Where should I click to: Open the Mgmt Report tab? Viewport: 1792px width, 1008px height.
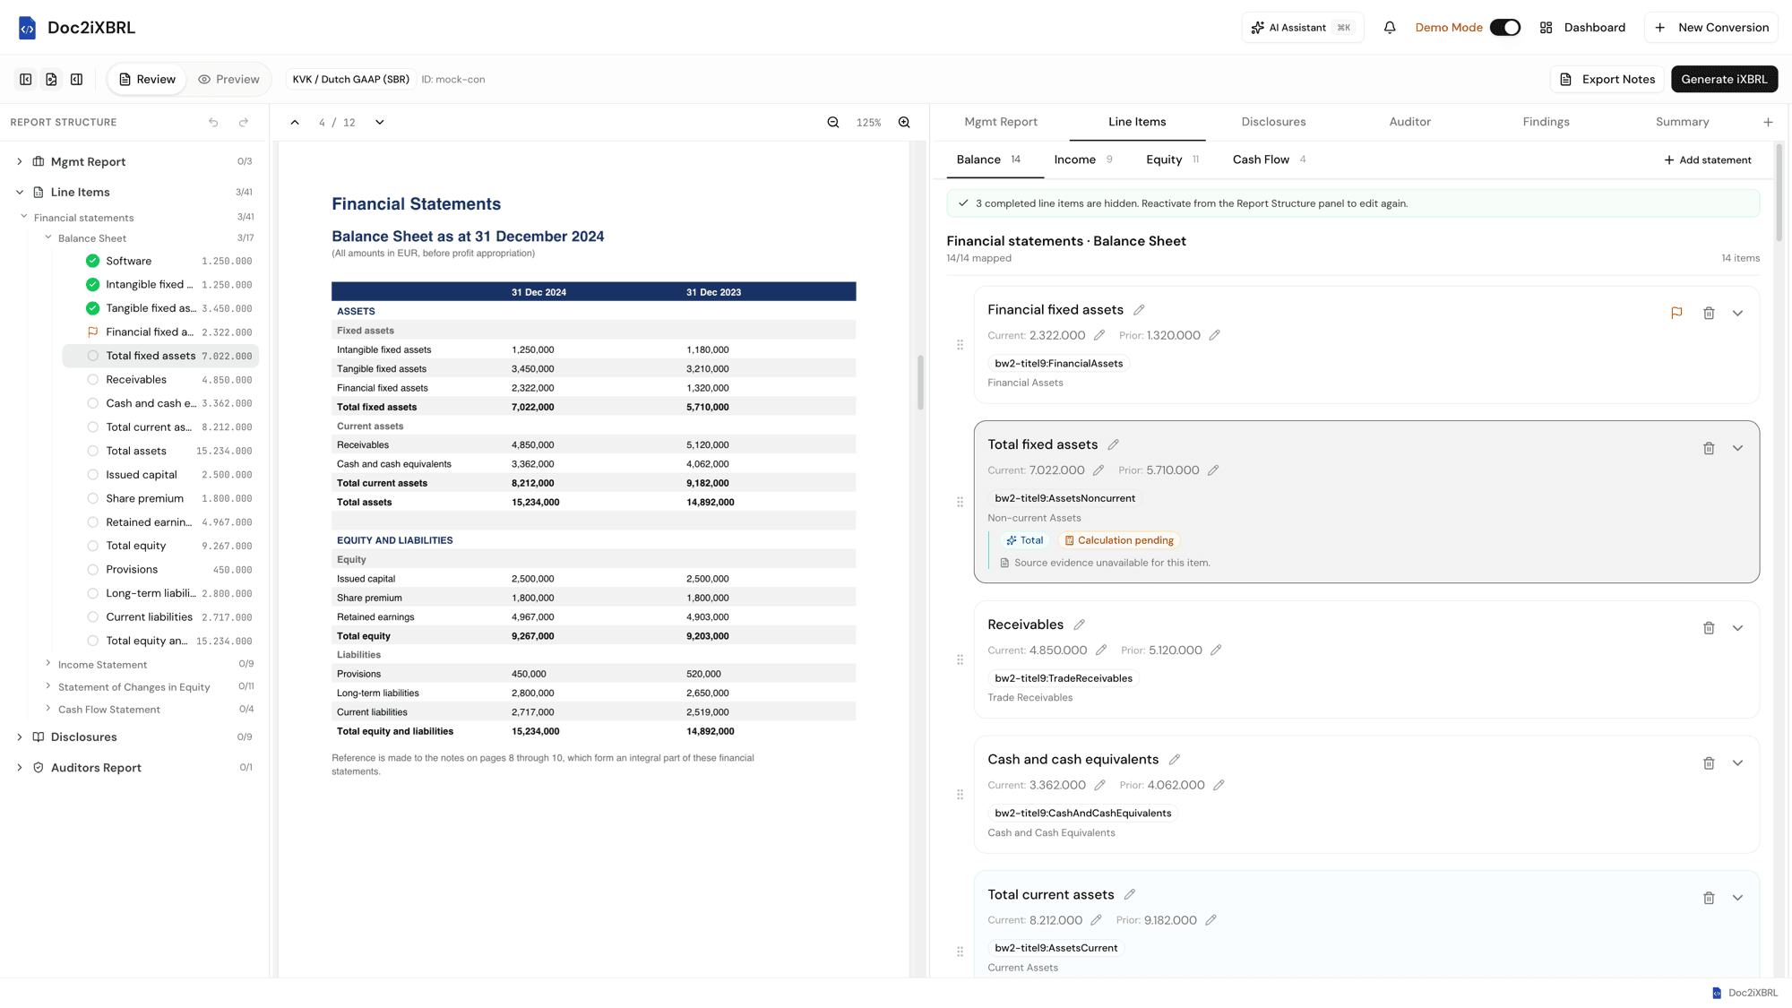1000,122
